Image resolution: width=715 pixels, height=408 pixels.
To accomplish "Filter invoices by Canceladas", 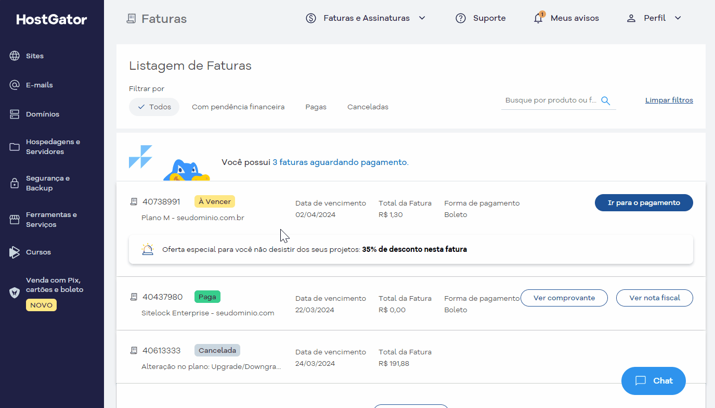I will coord(368,107).
